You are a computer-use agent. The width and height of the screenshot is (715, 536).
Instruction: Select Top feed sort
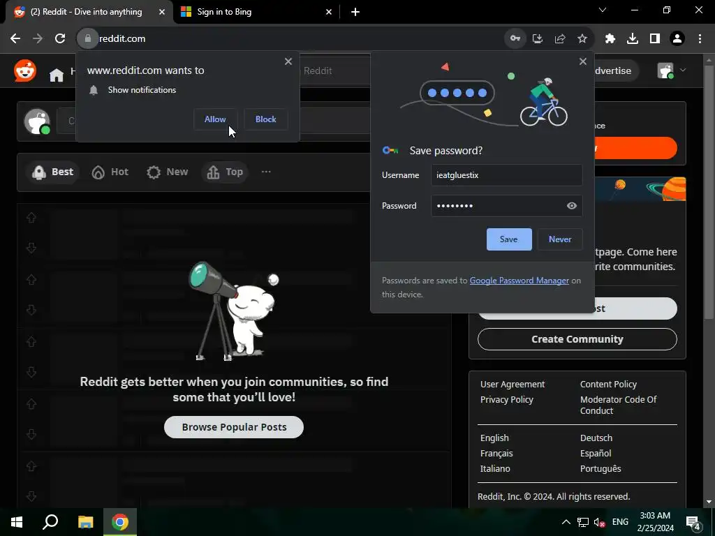click(x=225, y=172)
